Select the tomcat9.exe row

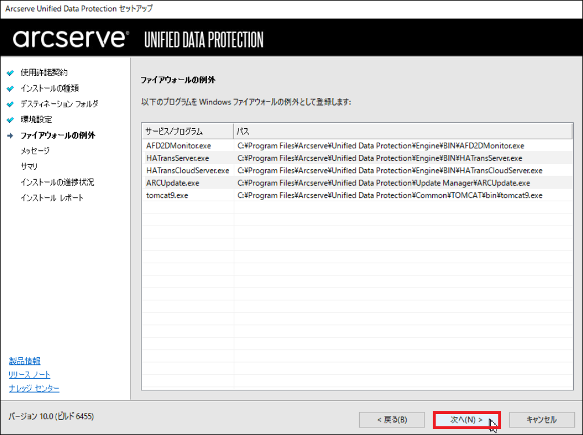168,195
